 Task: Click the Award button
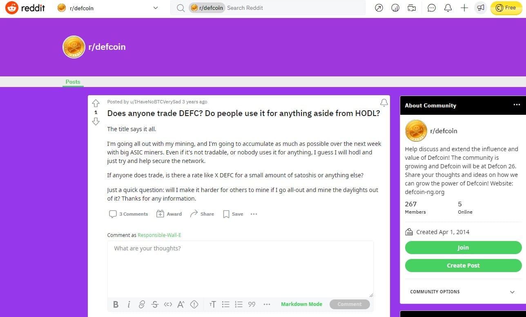click(x=169, y=214)
